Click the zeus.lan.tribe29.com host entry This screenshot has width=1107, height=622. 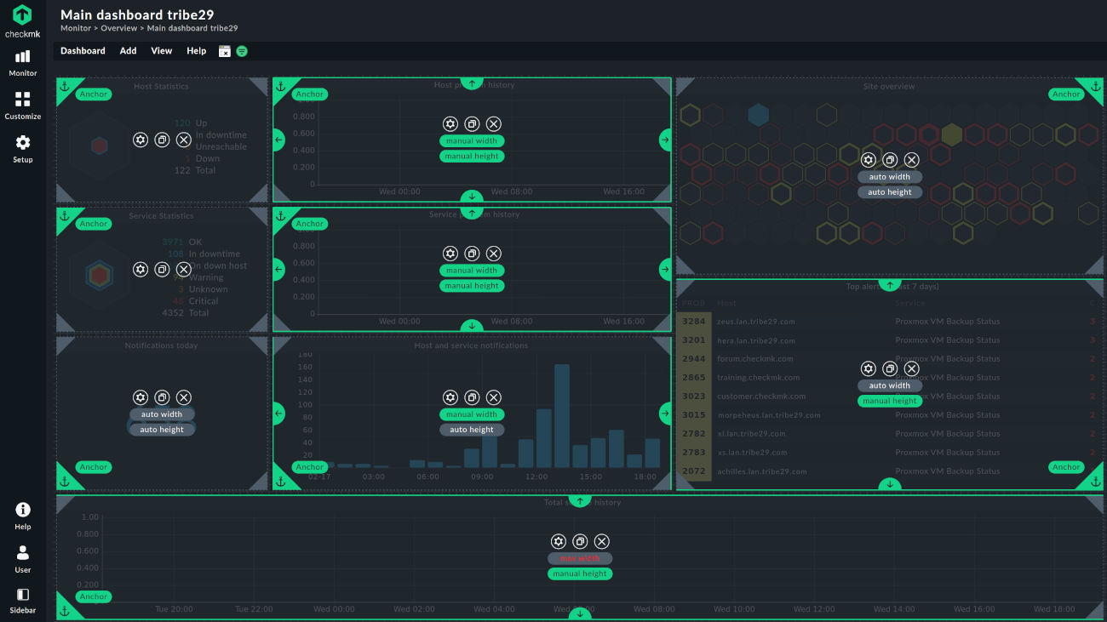coord(756,322)
